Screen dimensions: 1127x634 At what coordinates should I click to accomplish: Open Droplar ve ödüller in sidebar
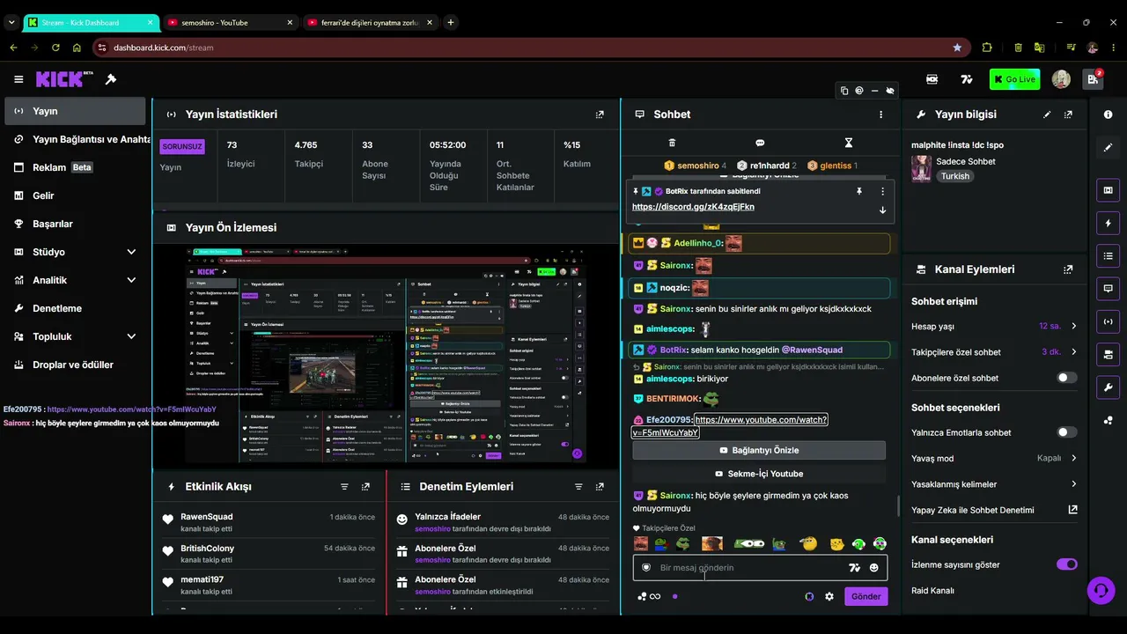point(75,365)
